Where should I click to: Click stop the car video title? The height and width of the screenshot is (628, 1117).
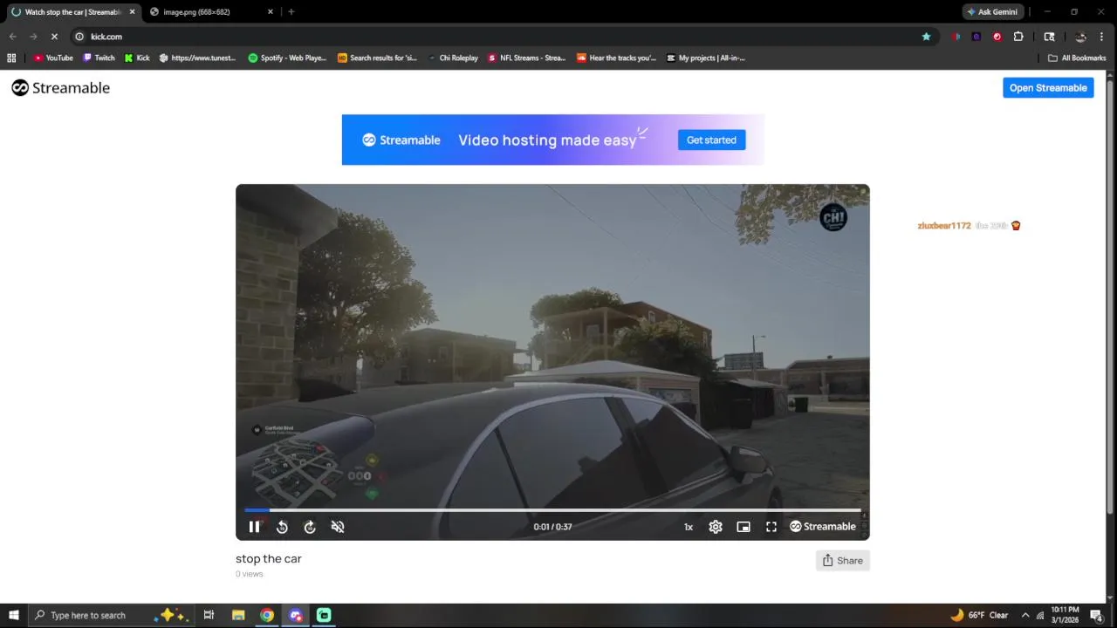pos(269,559)
